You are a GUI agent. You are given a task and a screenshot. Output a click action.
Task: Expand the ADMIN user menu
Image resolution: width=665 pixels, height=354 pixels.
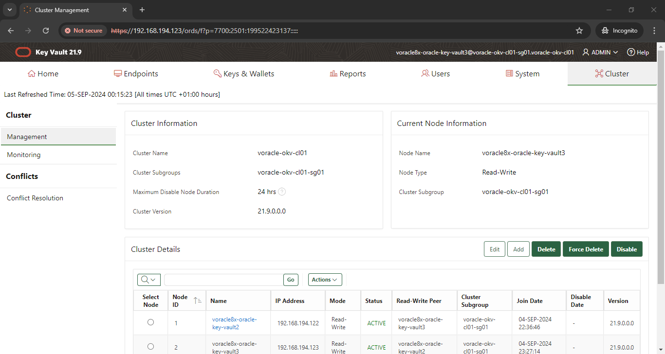[600, 52]
